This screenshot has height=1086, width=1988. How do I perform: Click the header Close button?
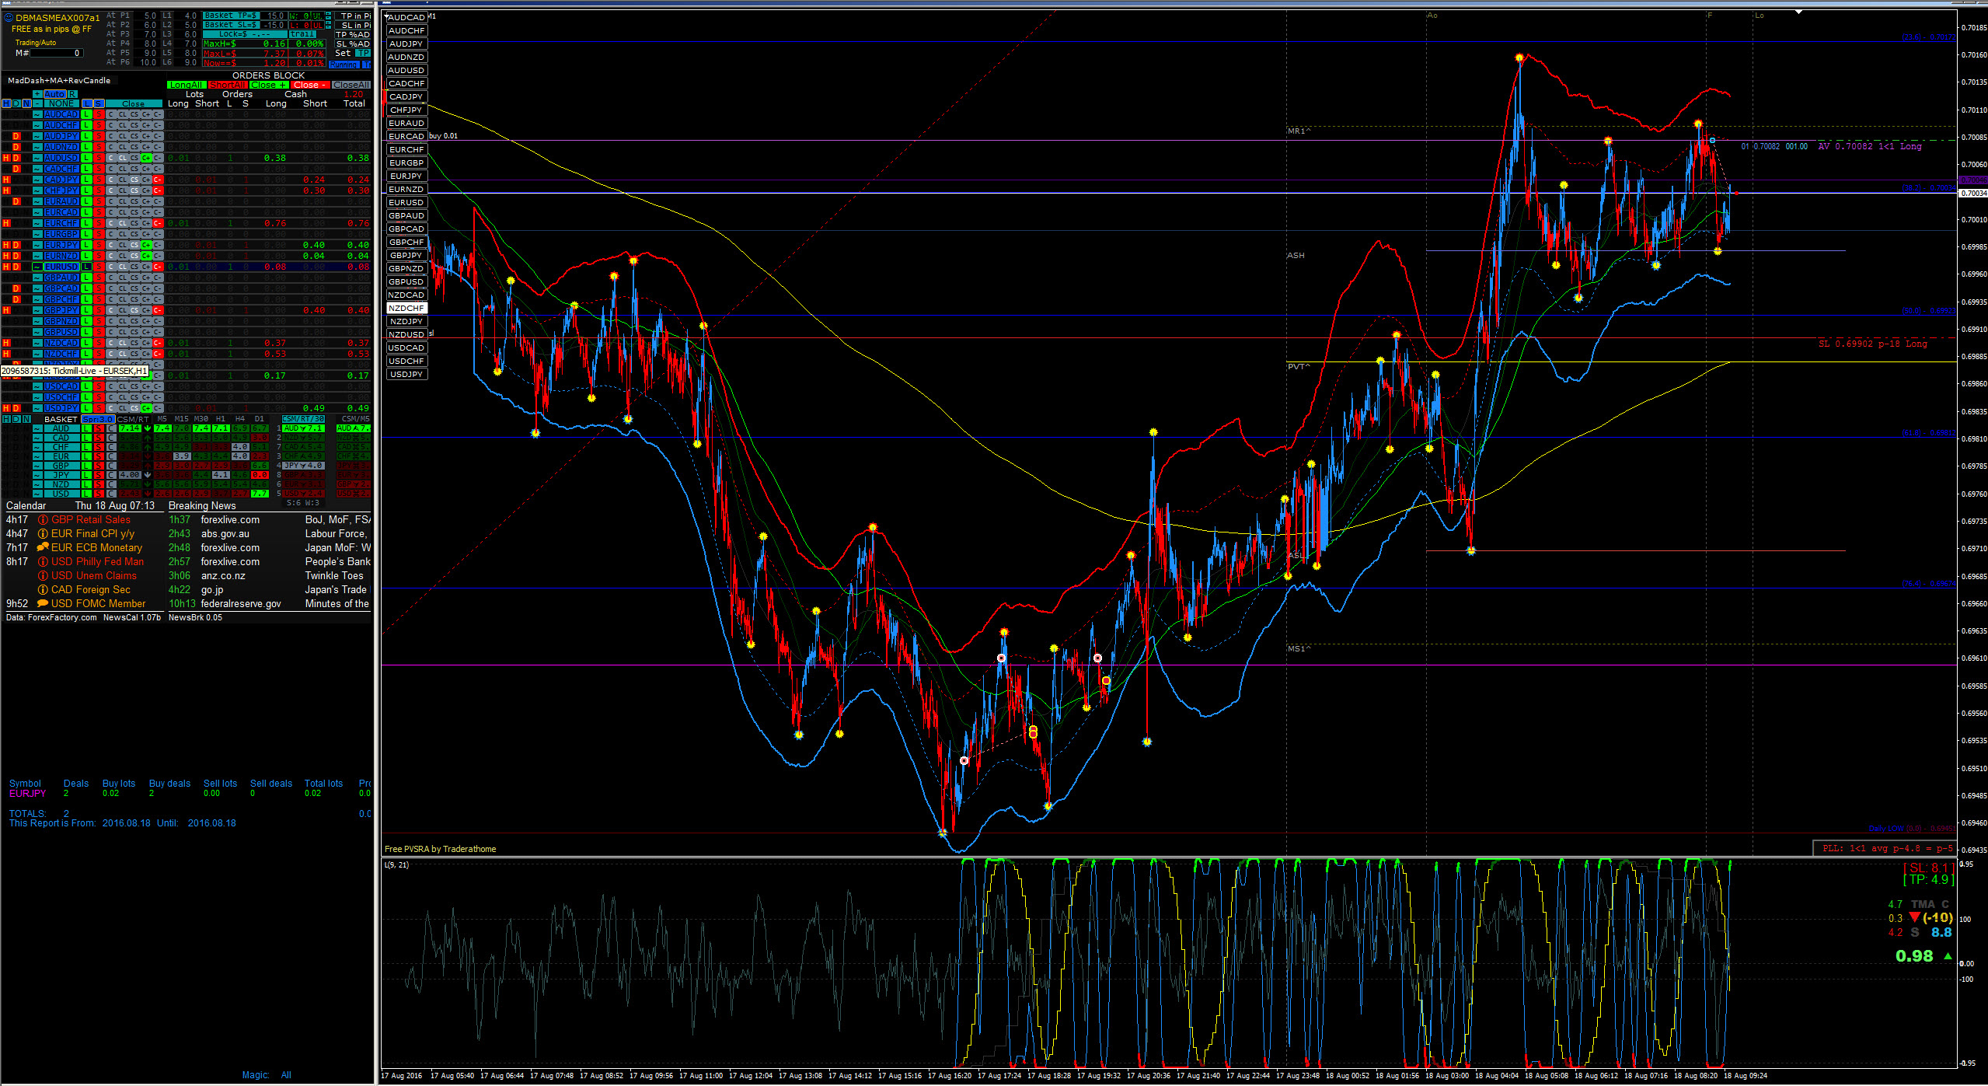pos(134,103)
